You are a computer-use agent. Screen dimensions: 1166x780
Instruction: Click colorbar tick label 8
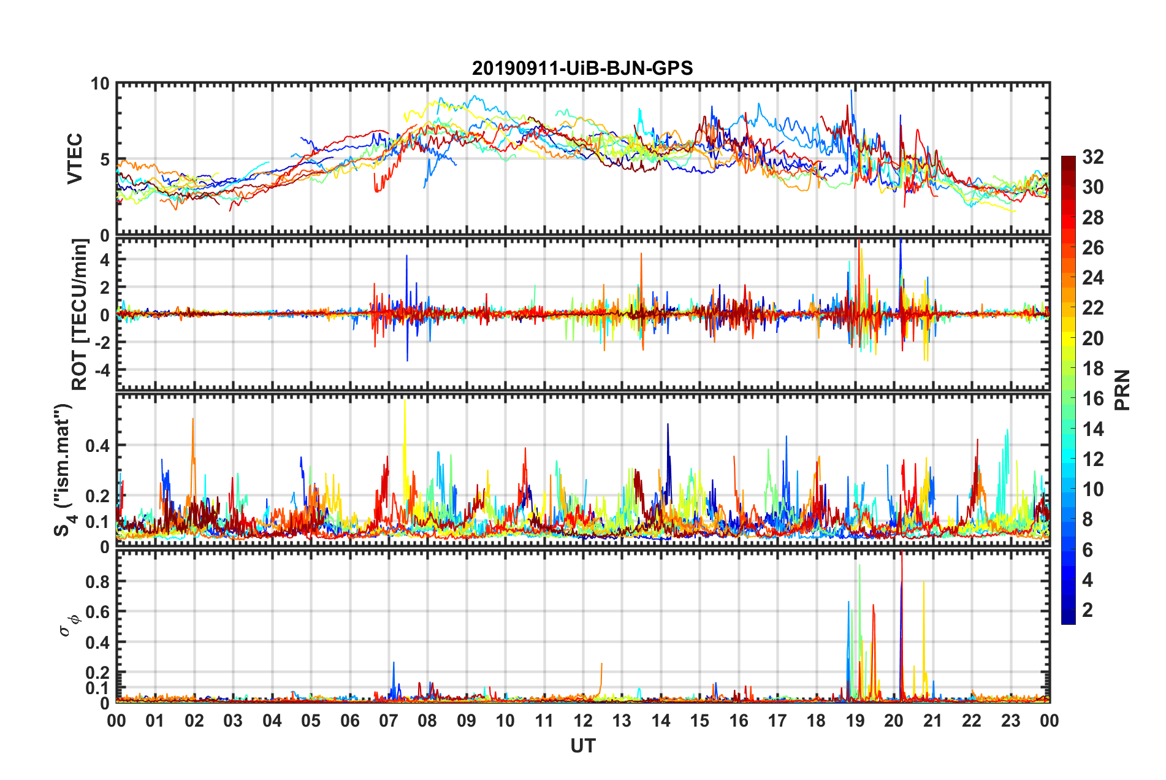1088,519
